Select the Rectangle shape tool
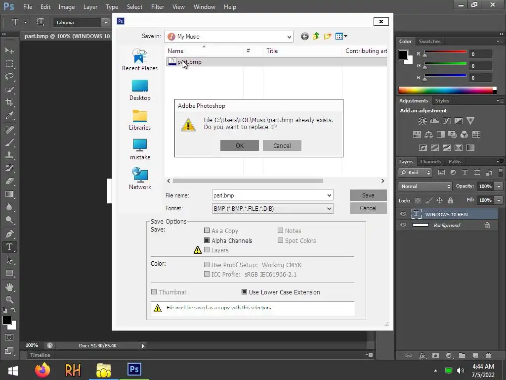Image resolution: width=506 pixels, height=380 pixels. pos(9,273)
